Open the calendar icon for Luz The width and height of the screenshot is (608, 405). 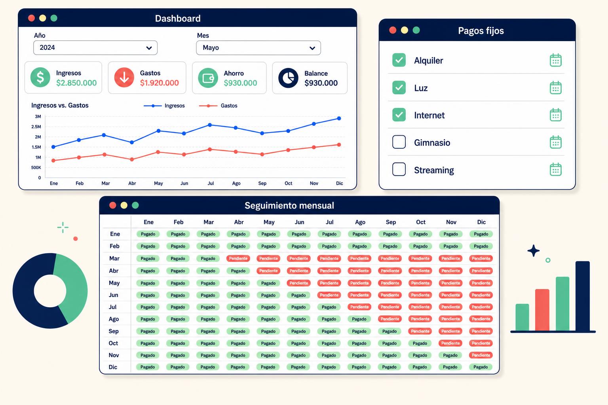(556, 87)
